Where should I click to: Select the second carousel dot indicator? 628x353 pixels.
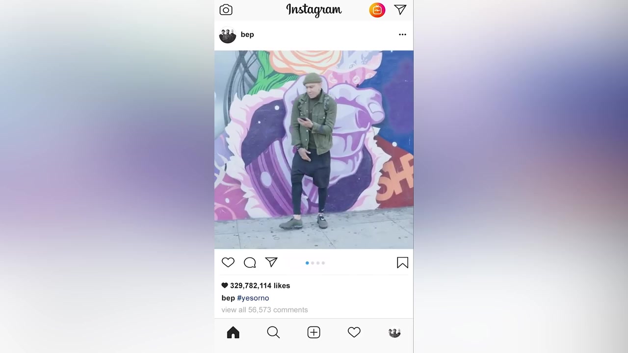click(x=313, y=263)
